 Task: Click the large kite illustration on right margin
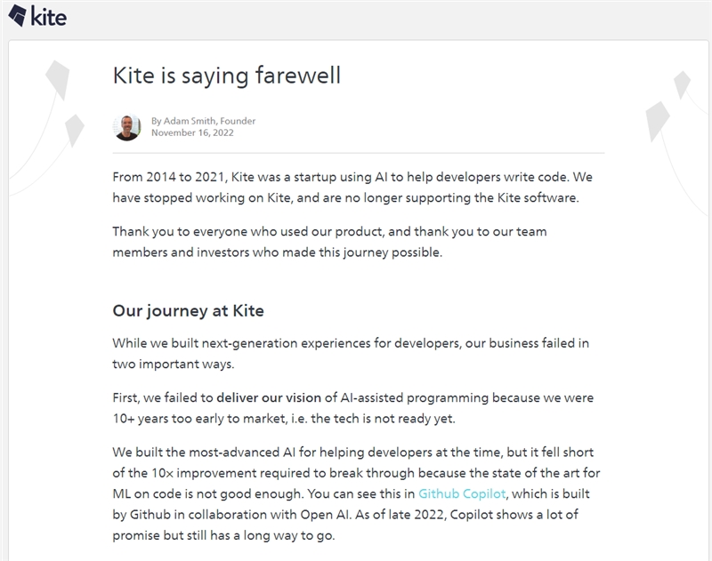click(658, 118)
